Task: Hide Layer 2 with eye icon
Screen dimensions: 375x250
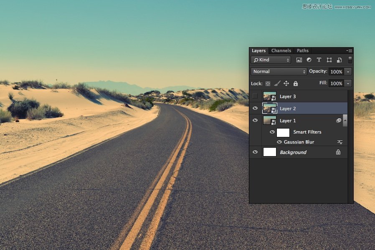Action: (255, 109)
